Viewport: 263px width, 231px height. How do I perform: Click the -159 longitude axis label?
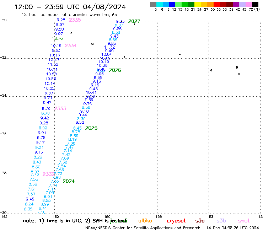(106, 216)
